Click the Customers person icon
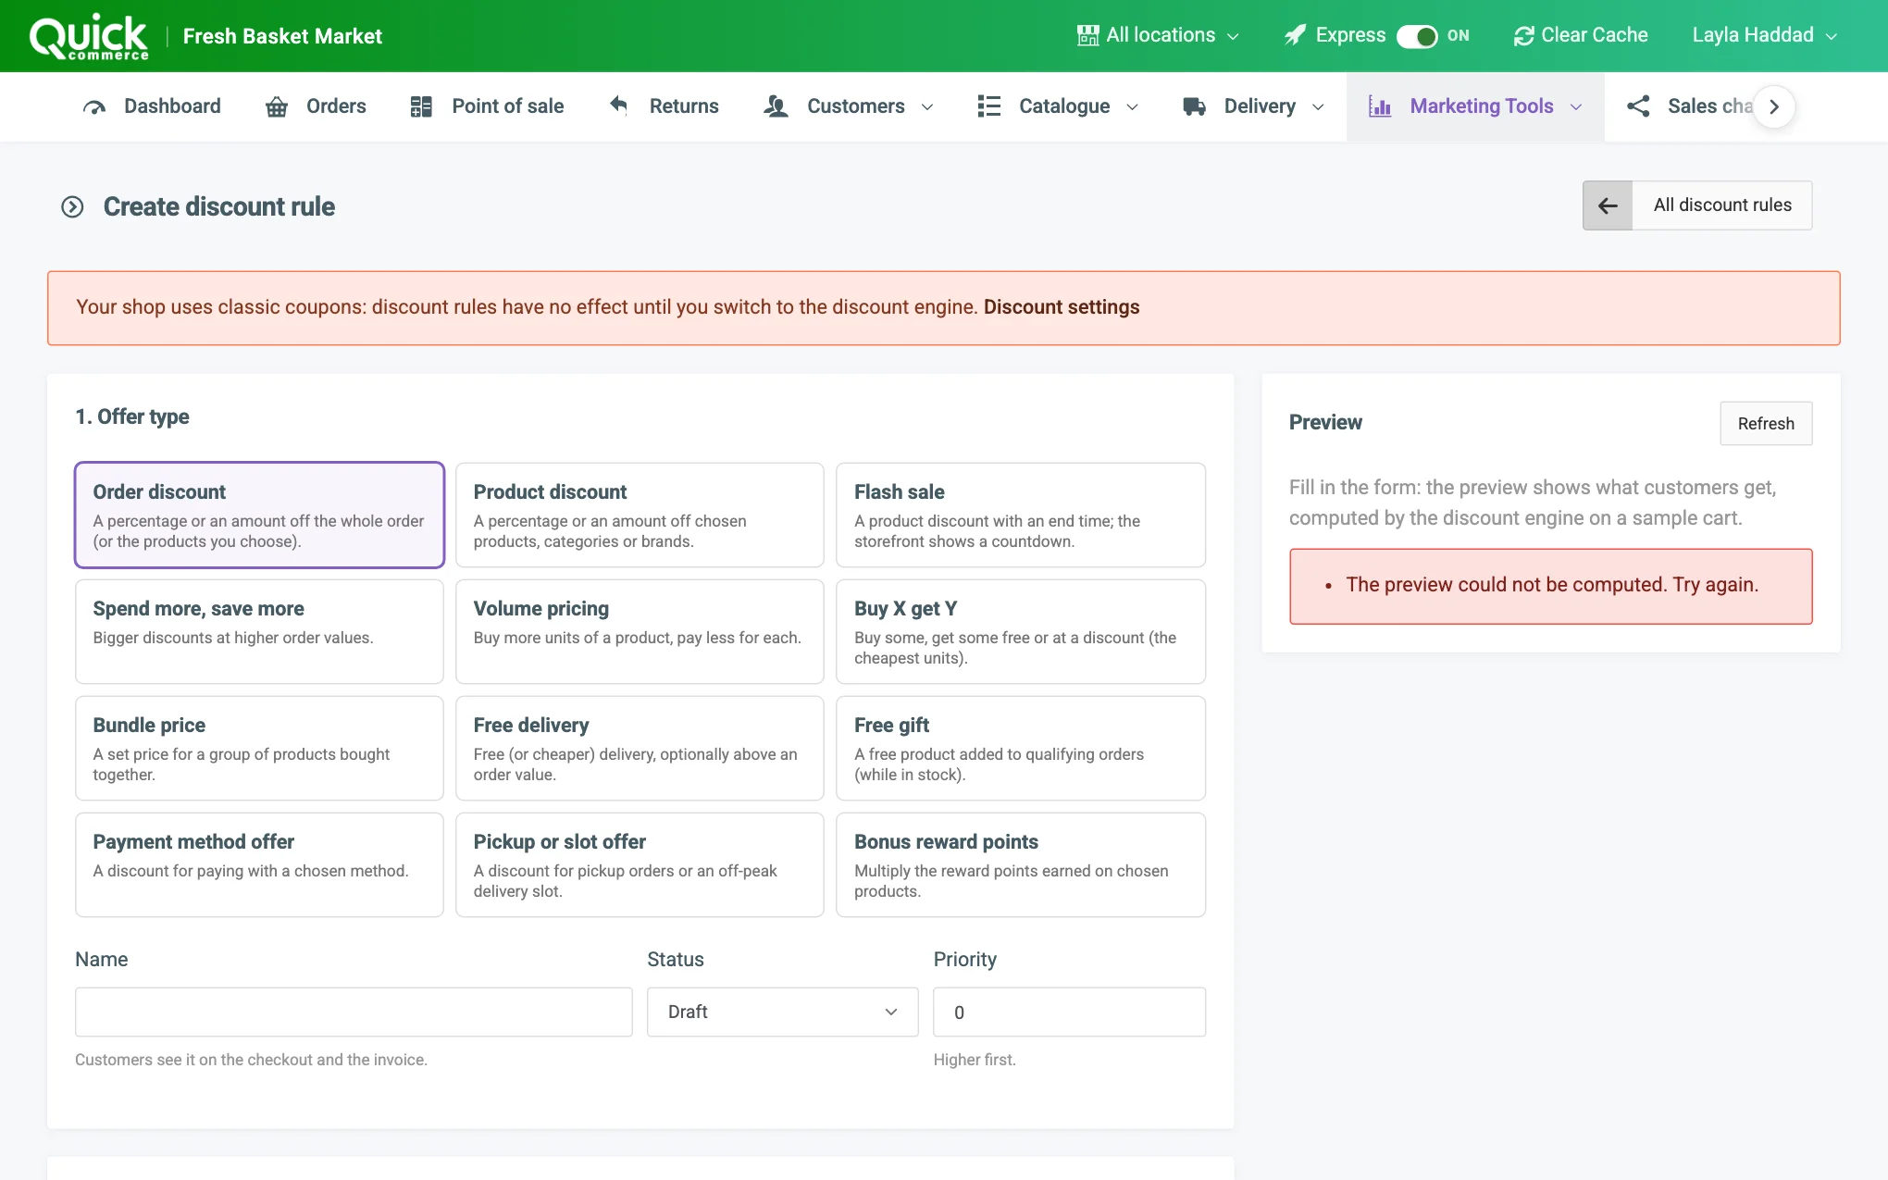This screenshot has width=1888, height=1180. [776, 106]
